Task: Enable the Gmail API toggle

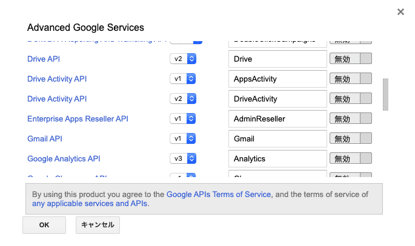Action: click(350, 139)
